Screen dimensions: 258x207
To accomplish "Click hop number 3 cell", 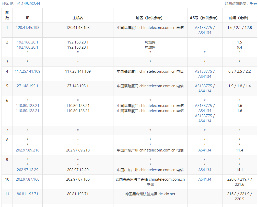I will click(x=7, y=62).
